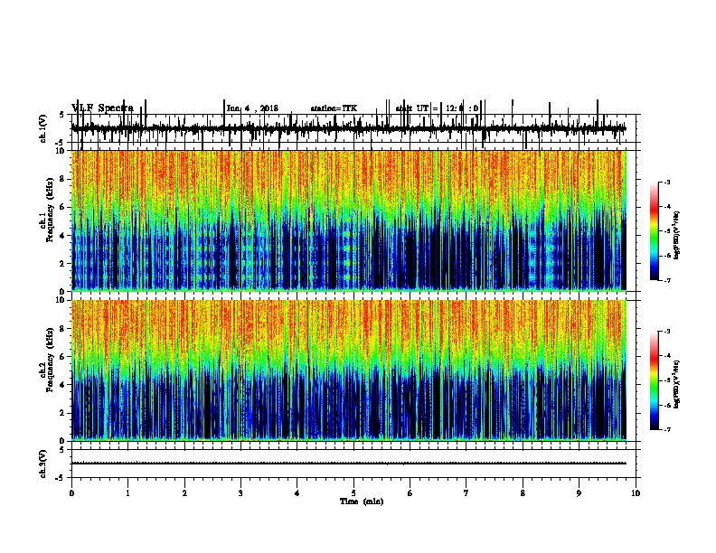This screenshot has width=716, height=553.
Task: Click inside the ch.1 spectrogram panel
Action: (x=349, y=220)
